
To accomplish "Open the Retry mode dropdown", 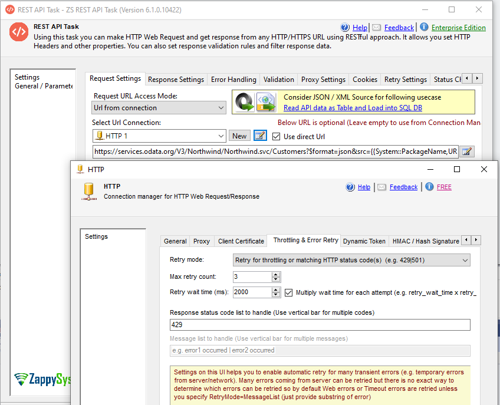I will click(465, 260).
